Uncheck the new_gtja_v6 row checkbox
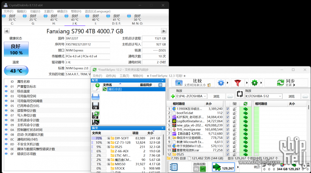 coord(228,125)
